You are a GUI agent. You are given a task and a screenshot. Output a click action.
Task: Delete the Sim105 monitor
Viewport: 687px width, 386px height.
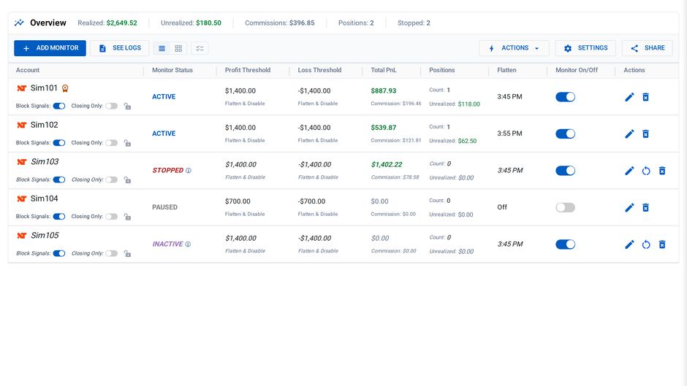pyautogui.click(x=662, y=244)
